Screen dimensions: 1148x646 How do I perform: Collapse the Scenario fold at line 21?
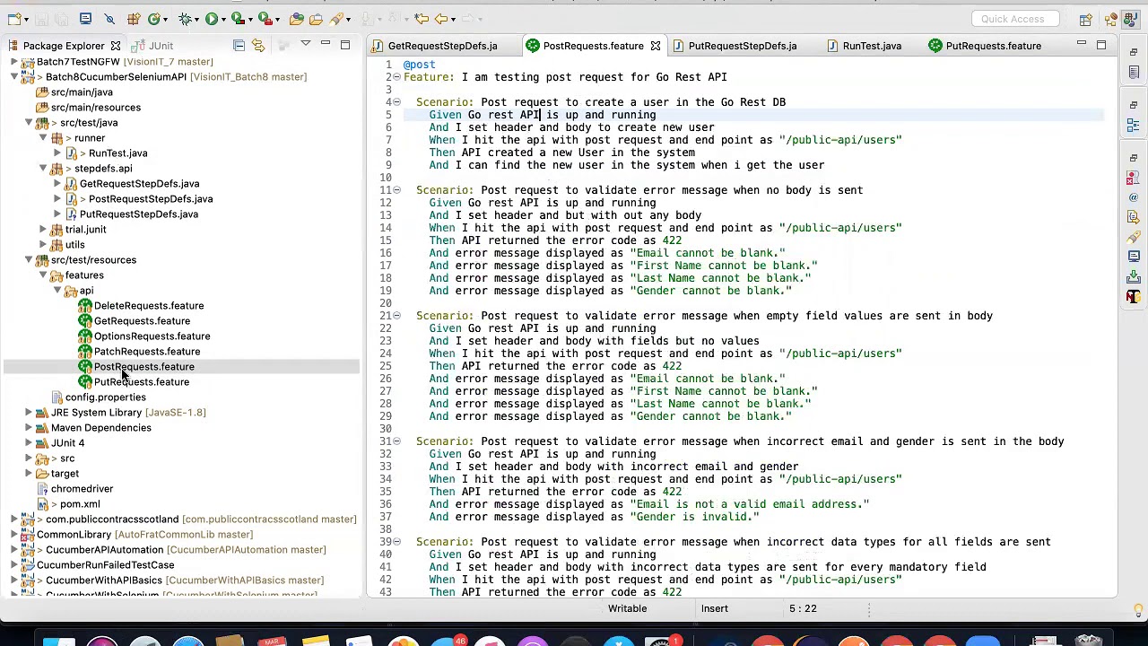396,316
